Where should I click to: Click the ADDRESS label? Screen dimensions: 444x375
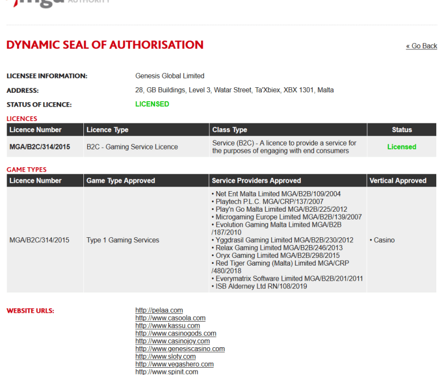[23, 91]
